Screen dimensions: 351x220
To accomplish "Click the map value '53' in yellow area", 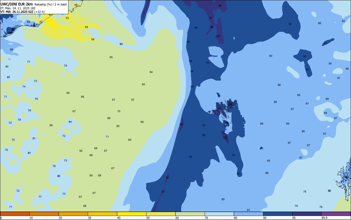I will click(x=67, y=18).
